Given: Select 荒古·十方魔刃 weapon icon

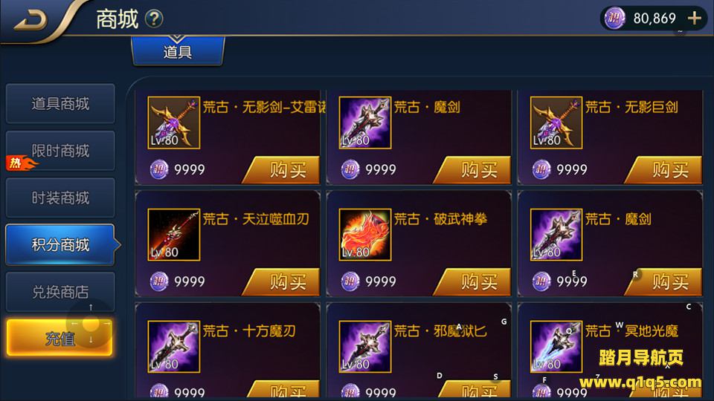Looking at the screenshot, I should 174,347.
